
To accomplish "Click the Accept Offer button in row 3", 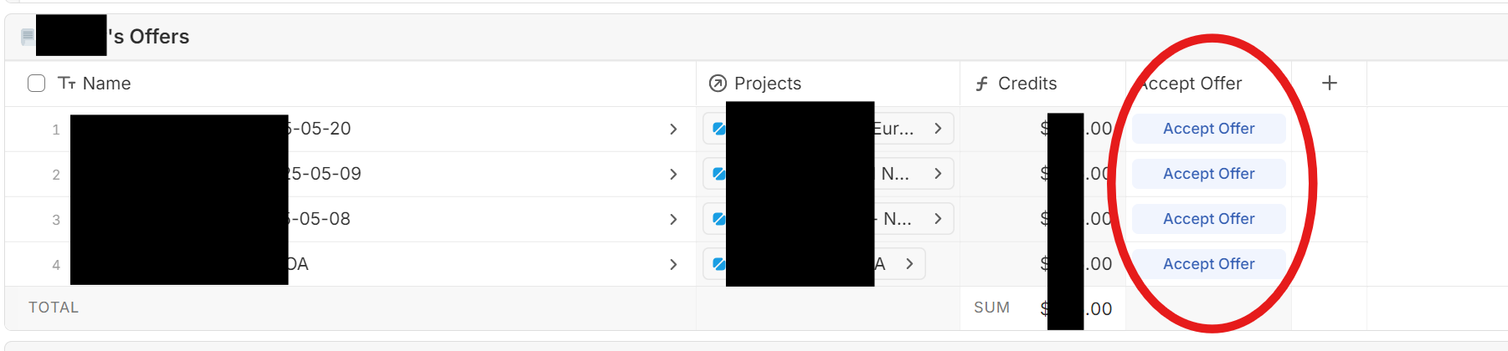I will (x=1208, y=219).
